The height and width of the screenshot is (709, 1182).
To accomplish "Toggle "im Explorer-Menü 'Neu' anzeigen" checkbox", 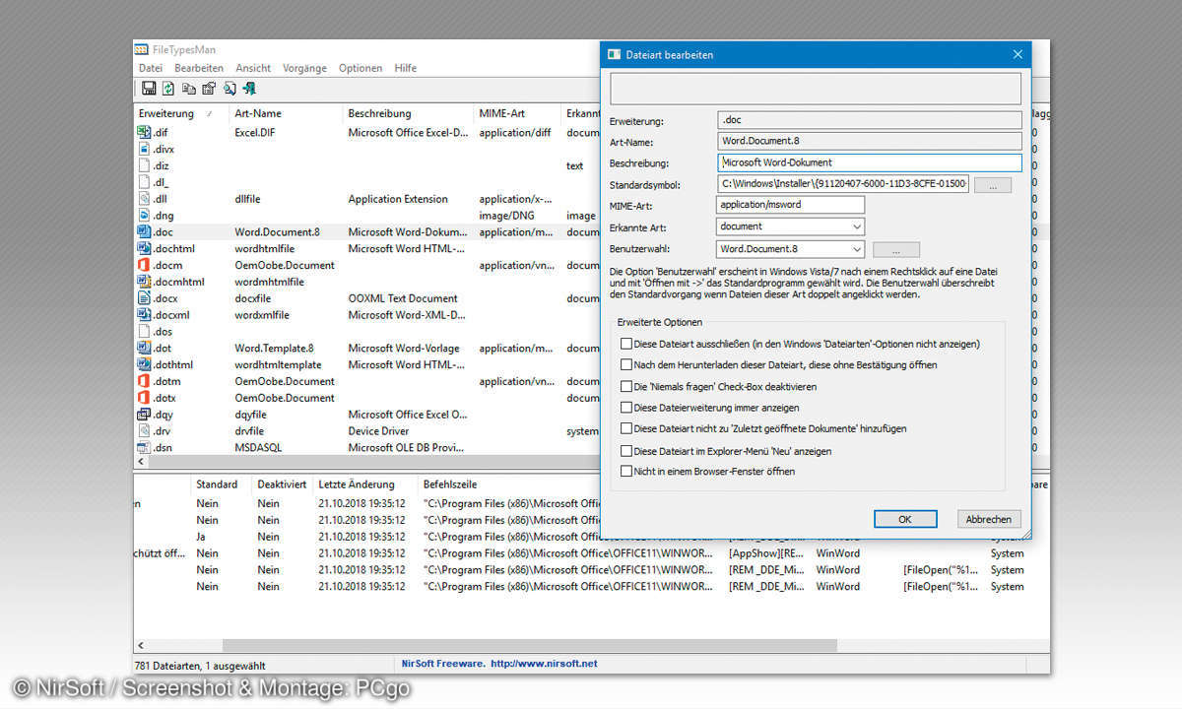I will (x=626, y=450).
